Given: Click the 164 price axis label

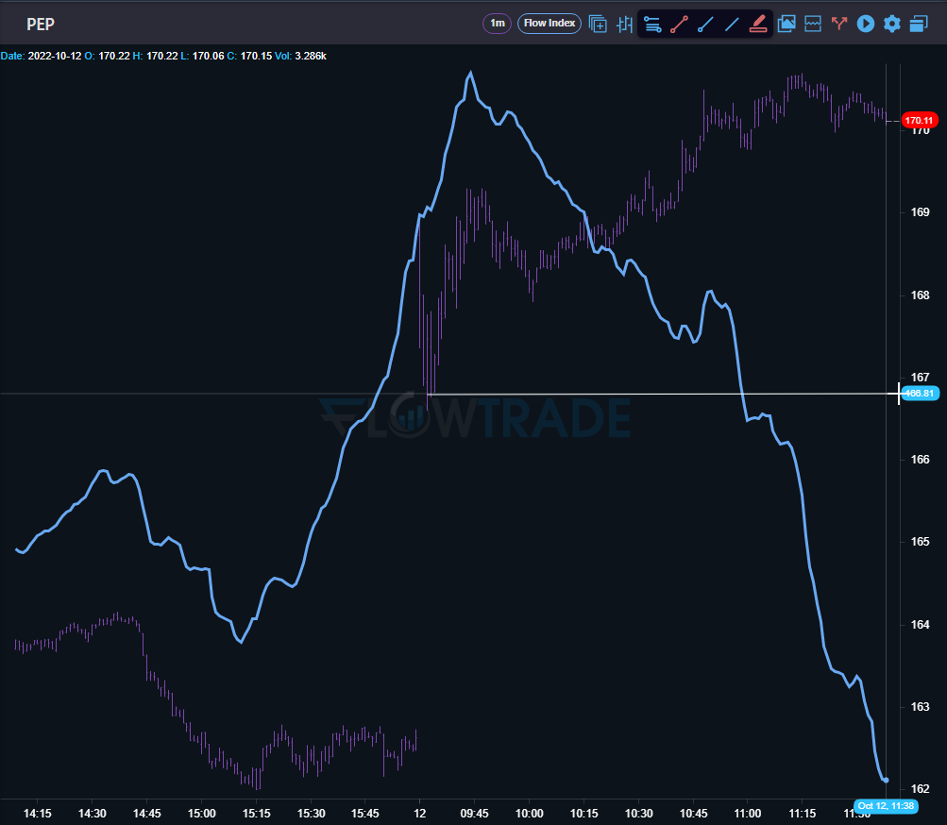Looking at the screenshot, I should tap(920, 625).
